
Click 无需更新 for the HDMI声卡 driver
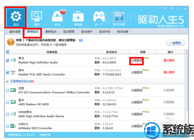tap(169, 114)
